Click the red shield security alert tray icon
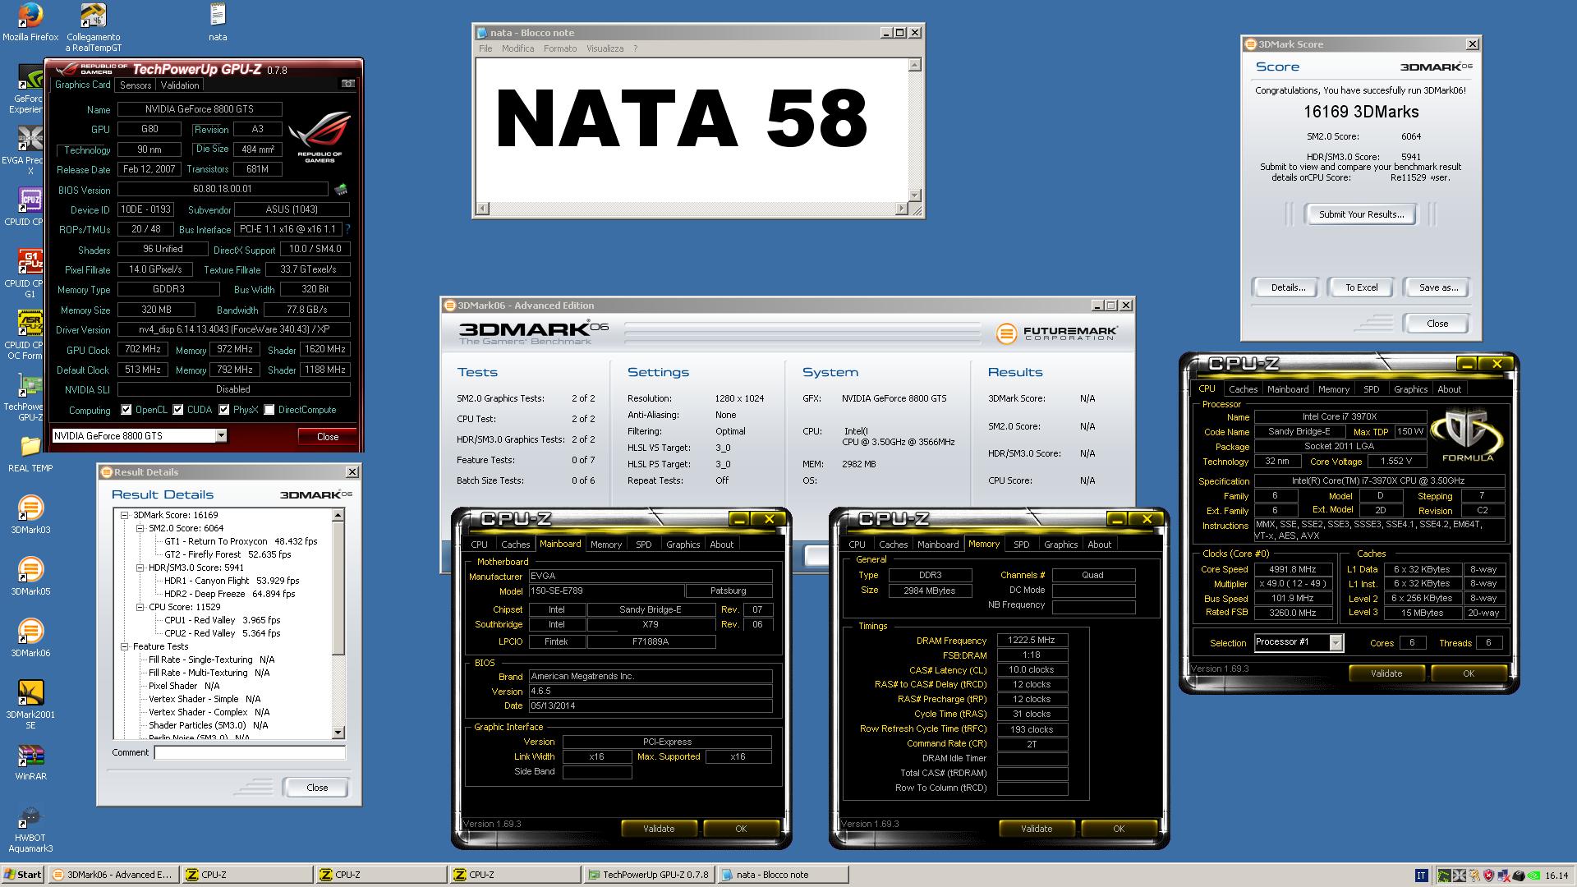Screen dimensions: 1577x887 pyautogui.click(x=1489, y=876)
